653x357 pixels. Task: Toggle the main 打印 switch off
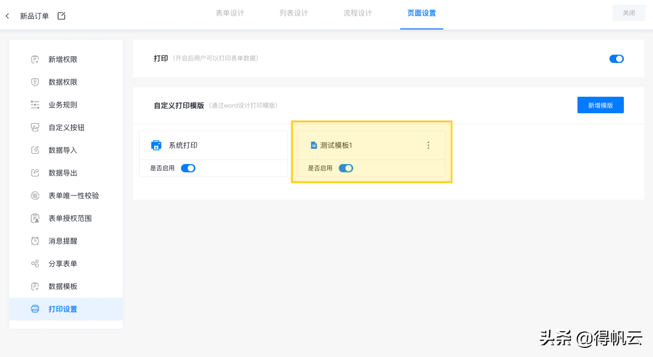point(616,59)
